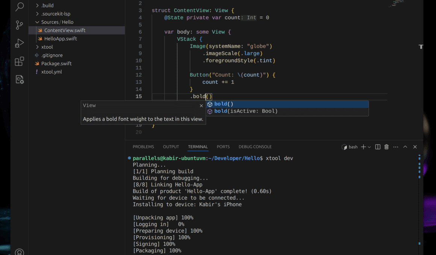The image size is (436, 255).
Task: Open the terminal panel more actions menu
Action: pyautogui.click(x=396, y=147)
